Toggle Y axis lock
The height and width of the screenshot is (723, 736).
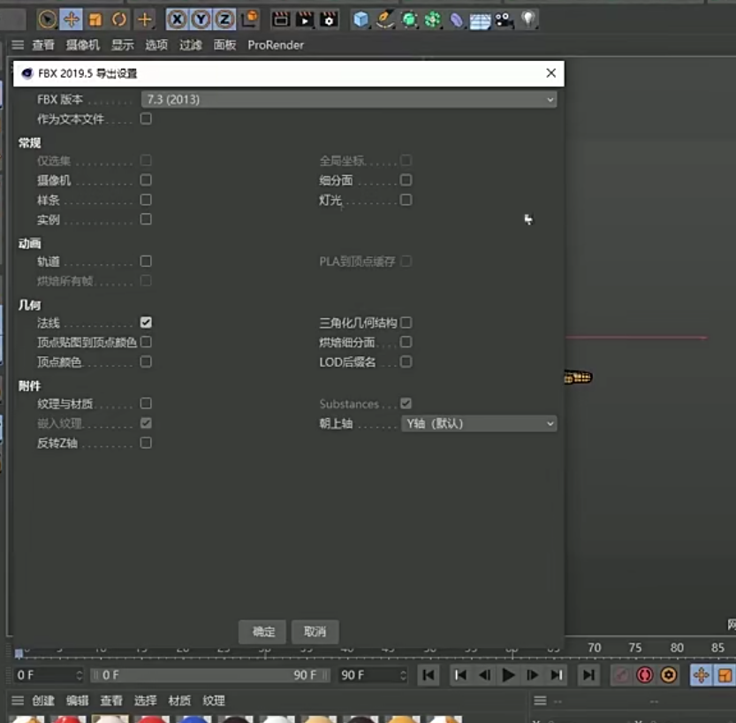pos(201,19)
